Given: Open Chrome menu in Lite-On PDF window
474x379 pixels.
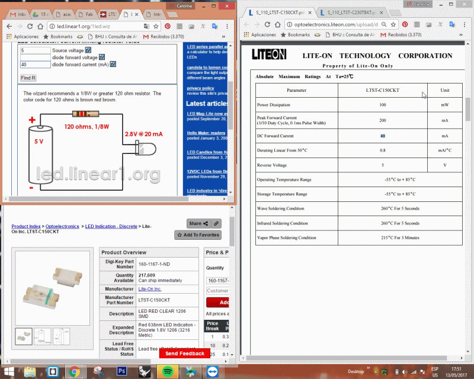Looking at the screenshot, I should click(465, 24).
